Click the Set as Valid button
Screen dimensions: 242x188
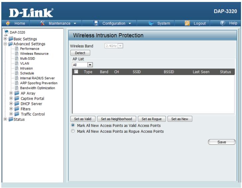coord(83,119)
